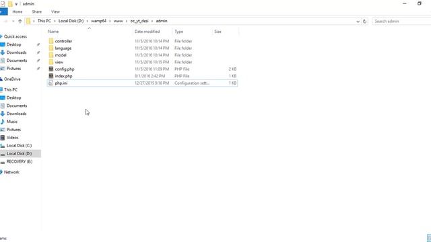The width and height of the screenshot is (431, 242).
Task: Click wamp64 in breadcrumb path
Action: pos(99,21)
